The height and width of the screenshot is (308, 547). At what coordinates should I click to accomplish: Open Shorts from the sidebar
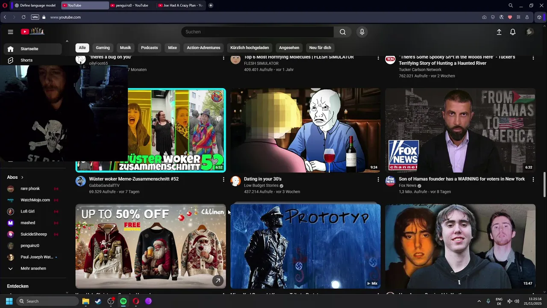(33, 60)
